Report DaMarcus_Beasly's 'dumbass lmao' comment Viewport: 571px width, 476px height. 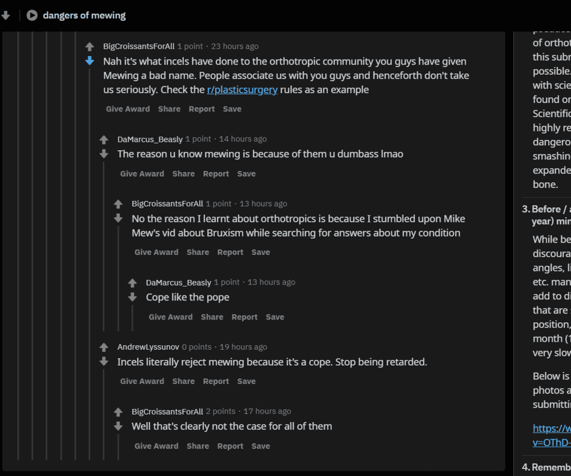coord(216,174)
